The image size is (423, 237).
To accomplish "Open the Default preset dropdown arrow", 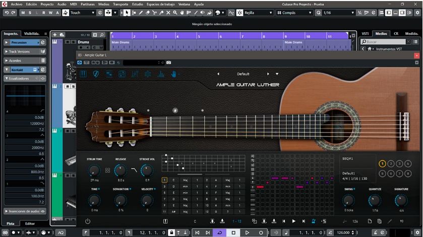I will tap(277, 74).
